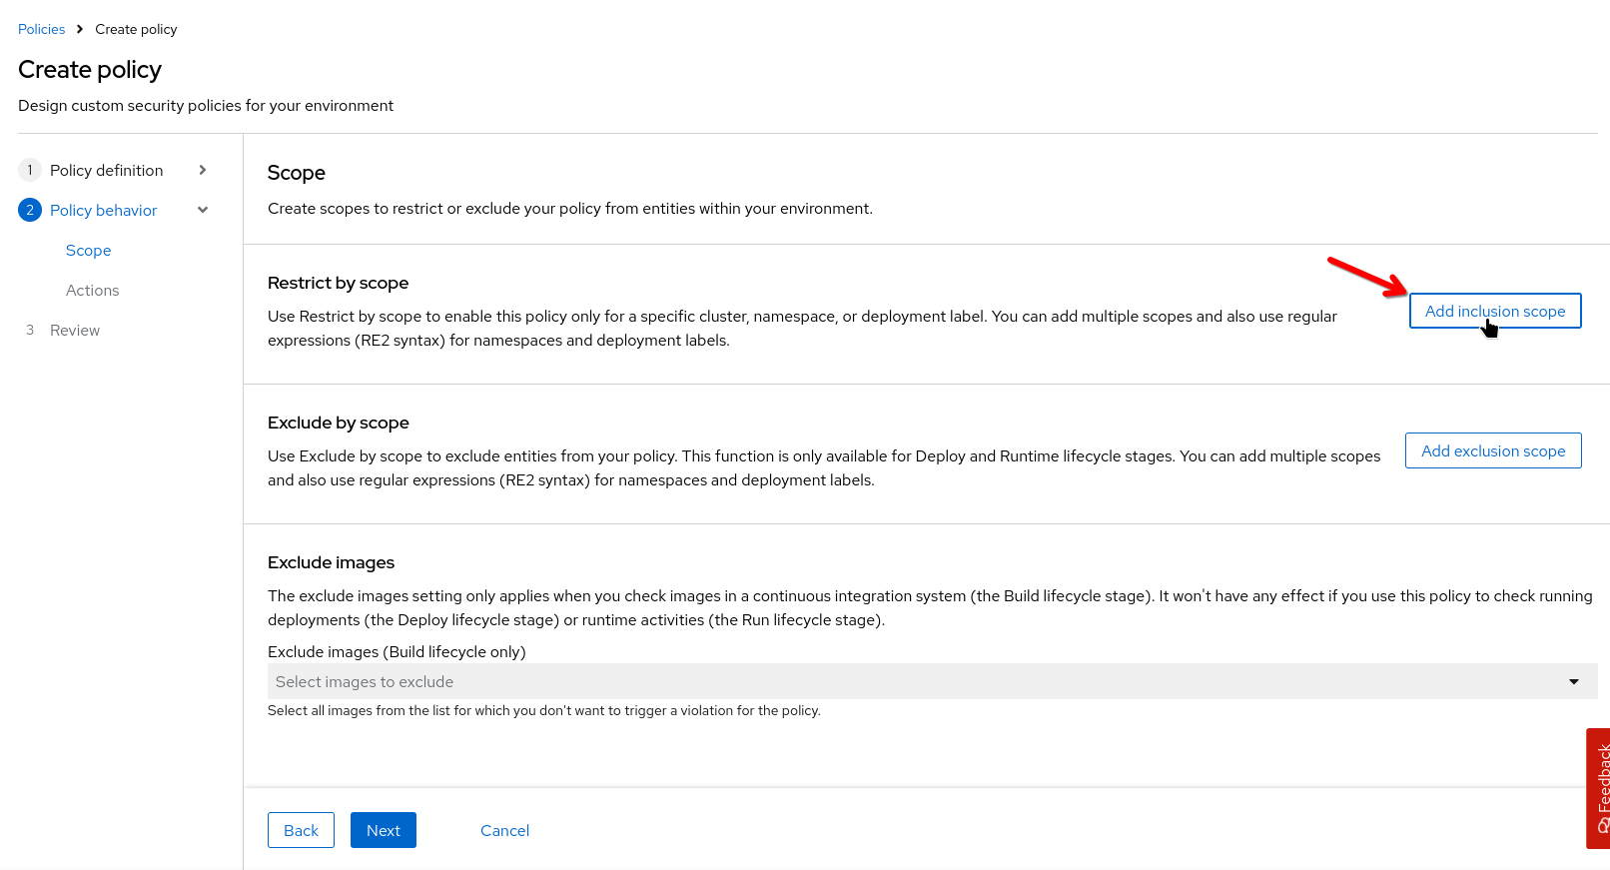Viewport: 1610px width, 870px height.
Task: Collapse the Policy behavior chevron
Action: 203,210
